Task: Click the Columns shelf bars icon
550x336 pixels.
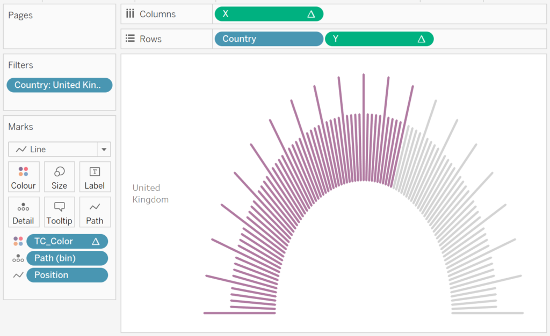Action: click(x=130, y=13)
